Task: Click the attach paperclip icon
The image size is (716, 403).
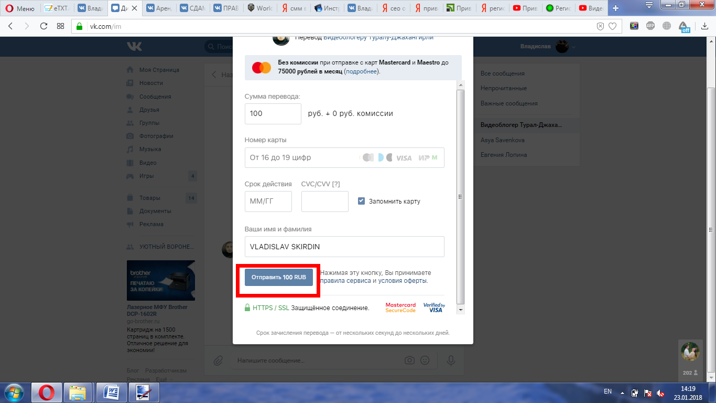Action: 218,360
